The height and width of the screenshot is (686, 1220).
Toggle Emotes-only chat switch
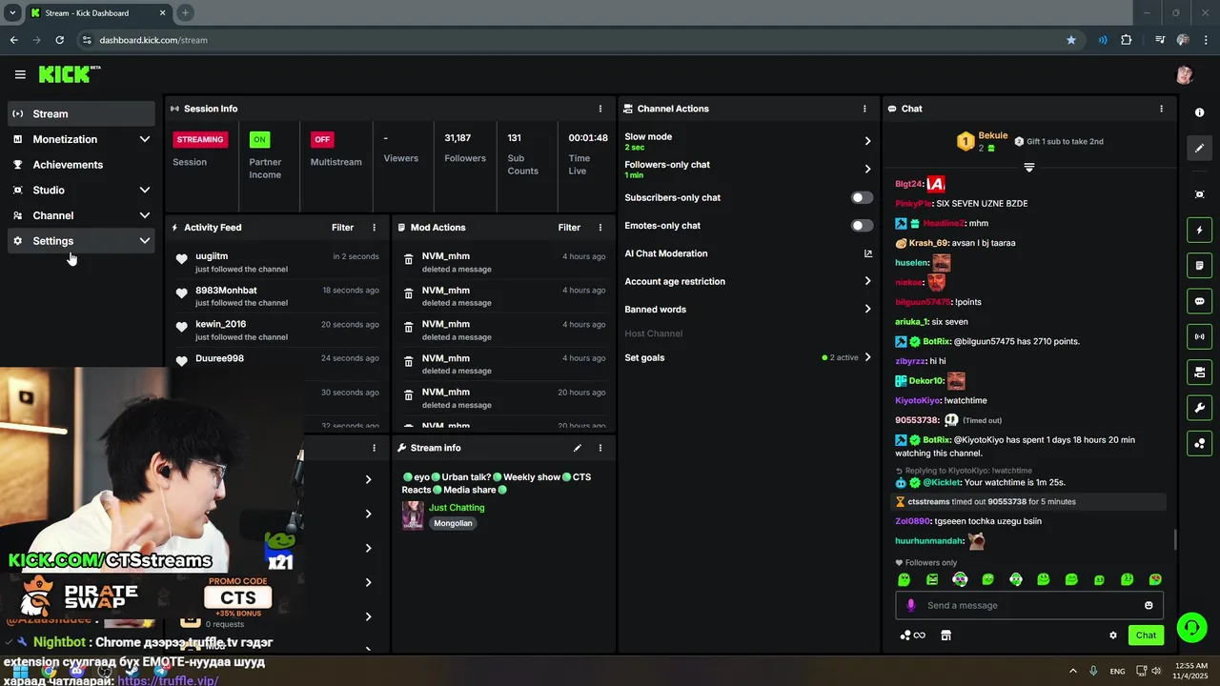[x=862, y=226]
